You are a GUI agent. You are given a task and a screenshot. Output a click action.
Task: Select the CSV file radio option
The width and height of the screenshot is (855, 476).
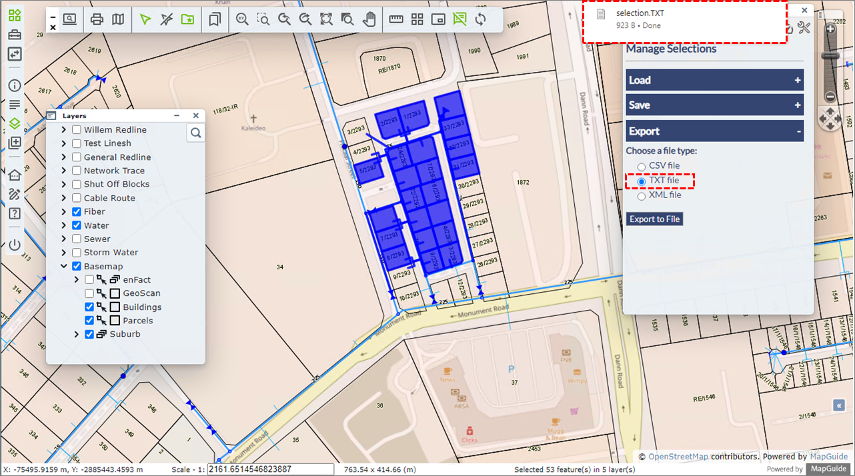click(x=641, y=167)
